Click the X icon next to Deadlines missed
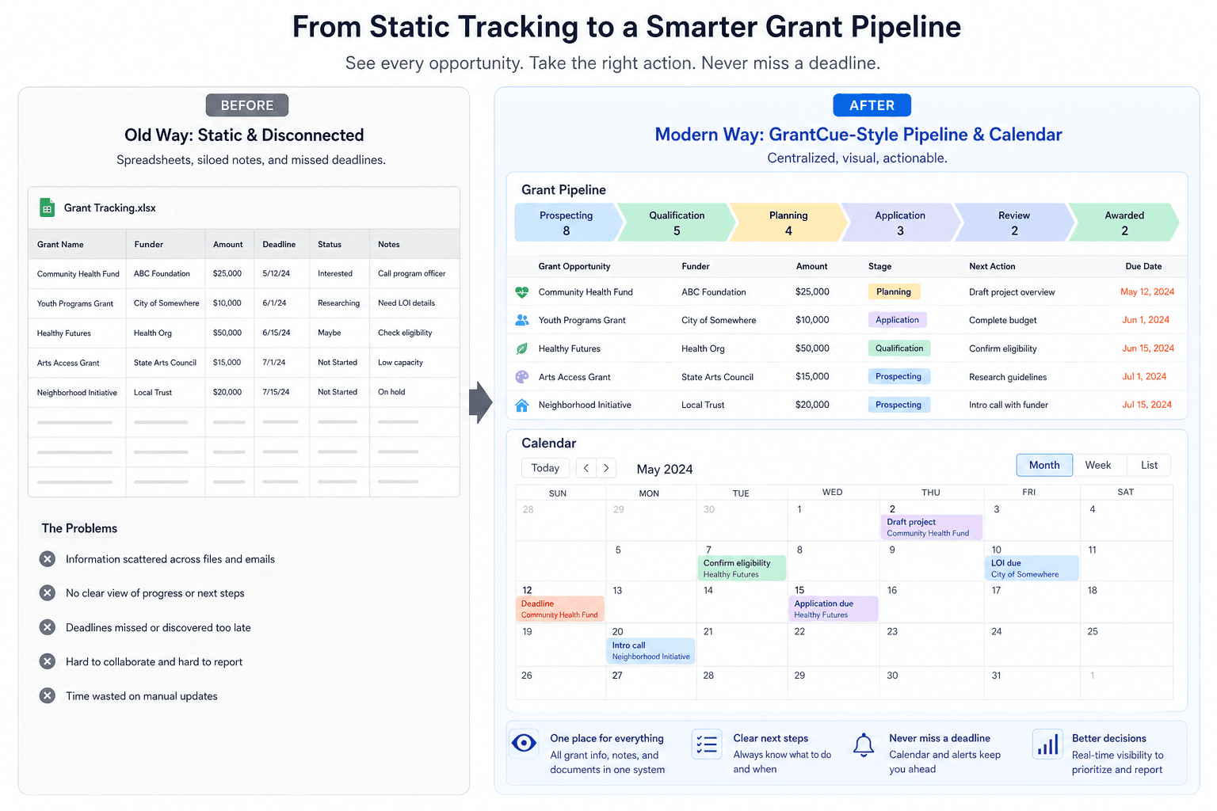Screen dimensions: 1217x811 48,627
